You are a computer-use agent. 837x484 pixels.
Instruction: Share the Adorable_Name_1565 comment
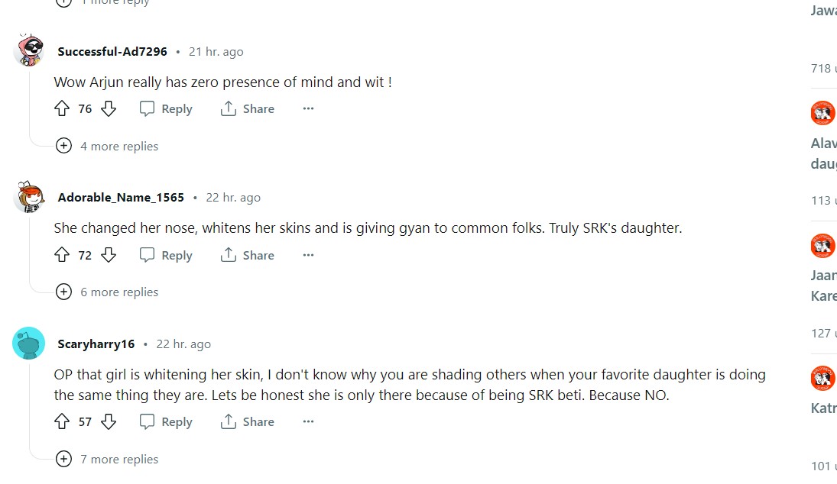coord(247,255)
